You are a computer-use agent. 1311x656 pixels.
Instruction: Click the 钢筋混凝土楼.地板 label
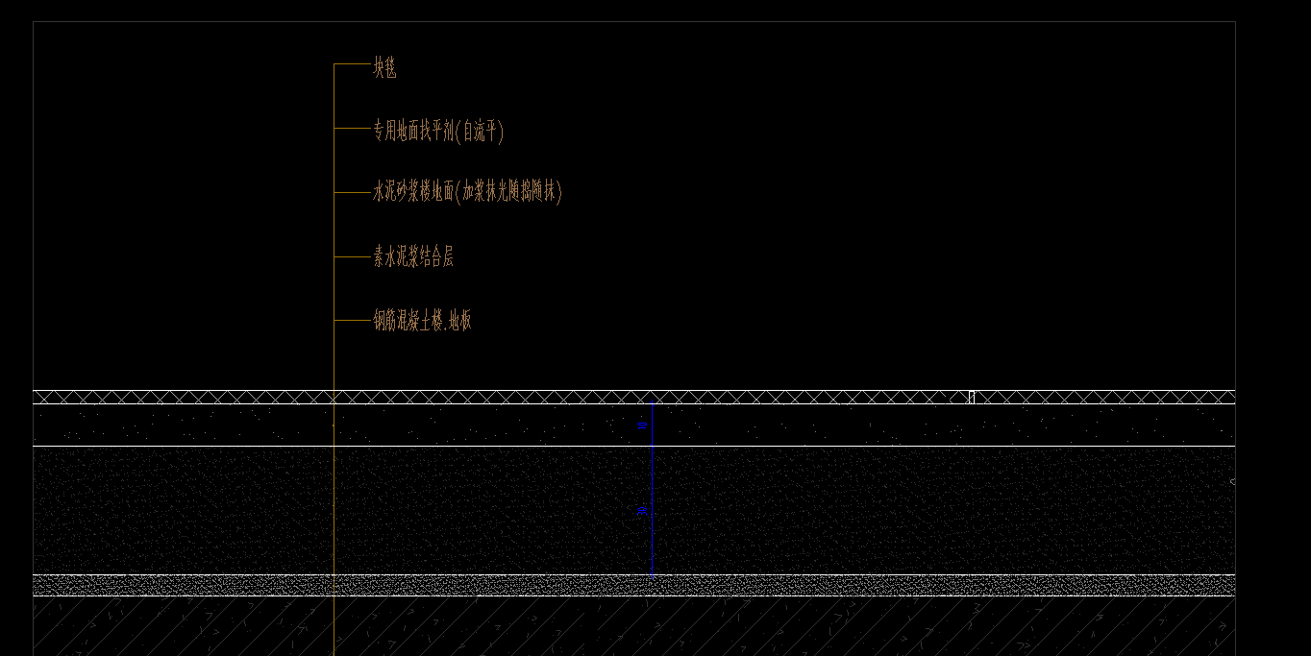[x=422, y=321]
